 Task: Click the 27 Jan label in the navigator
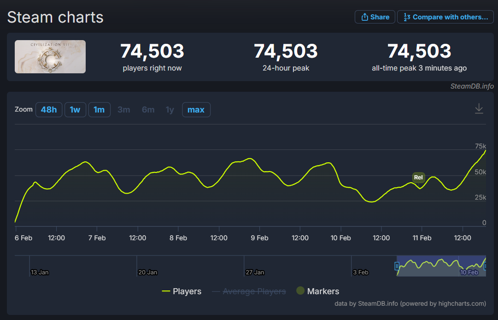[255, 273]
